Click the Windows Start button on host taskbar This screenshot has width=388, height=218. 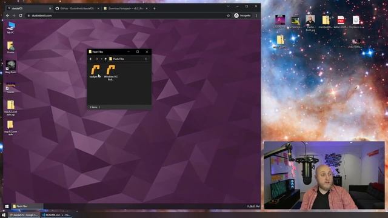point(4,215)
